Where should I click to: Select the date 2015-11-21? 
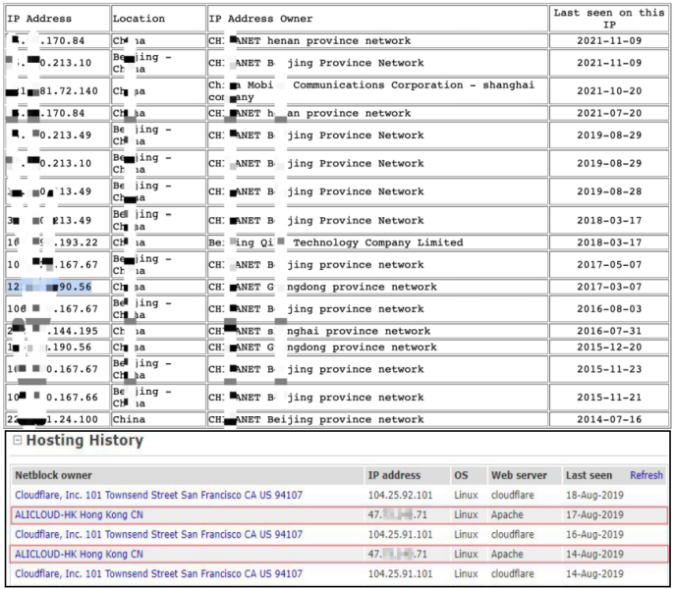coord(609,397)
